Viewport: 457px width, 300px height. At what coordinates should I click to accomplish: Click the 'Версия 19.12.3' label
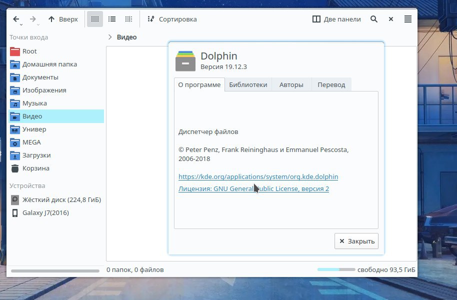click(223, 67)
